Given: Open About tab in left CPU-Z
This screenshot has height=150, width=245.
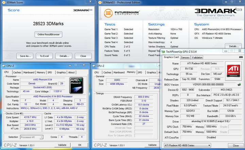Looking at the screenshot, I should [x=71, y=72].
